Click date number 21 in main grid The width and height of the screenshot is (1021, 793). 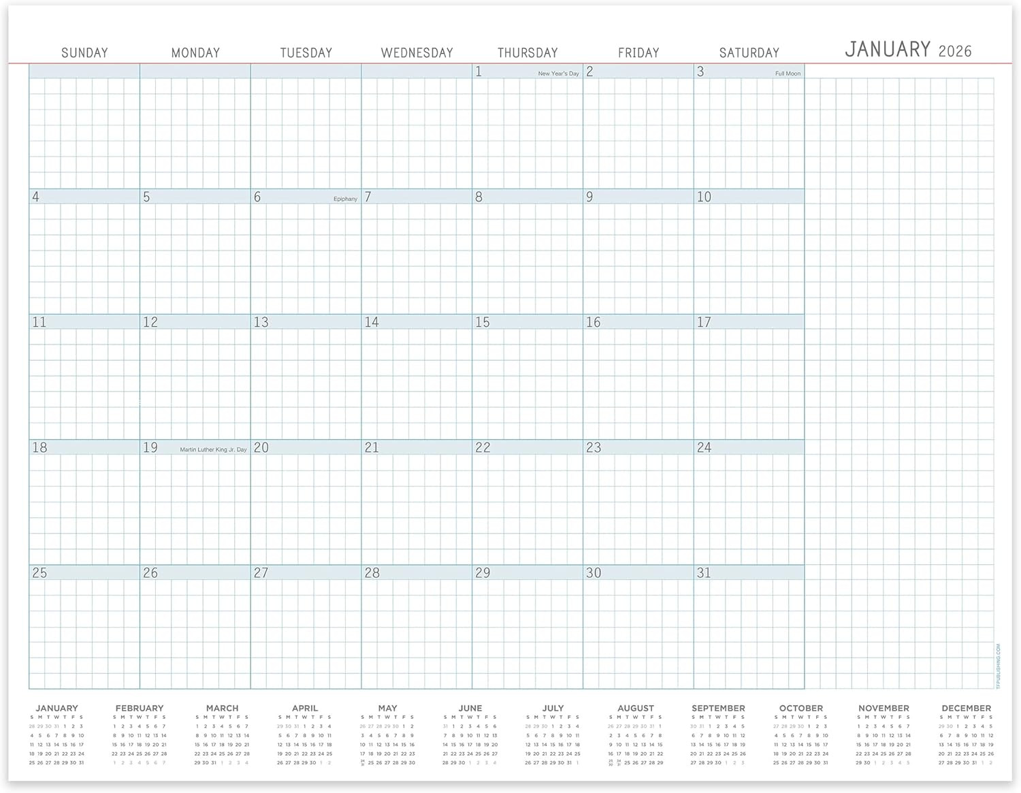[x=372, y=447]
